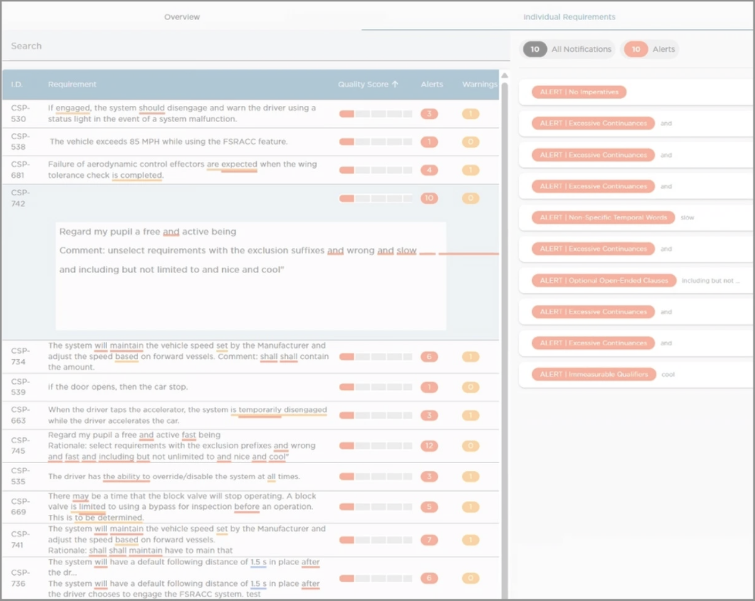Click the Alerts column header
Image resolution: width=755 pixels, height=601 pixels.
[432, 84]
